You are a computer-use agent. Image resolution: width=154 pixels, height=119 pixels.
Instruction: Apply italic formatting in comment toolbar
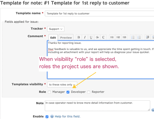point(85,37)
